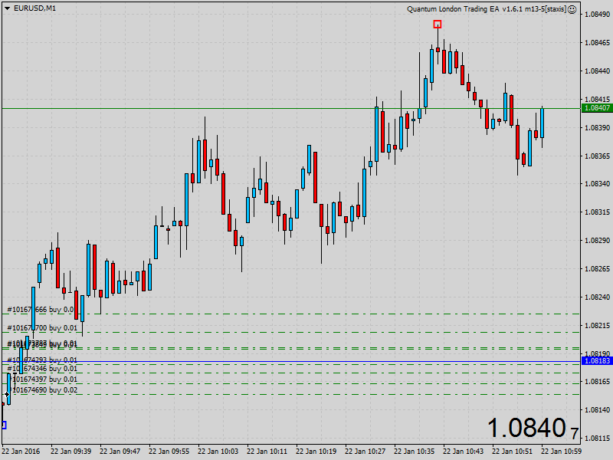
Task: Click the 22 Jan 10:51 time label
Action: pyautogui.click(x=513, y=452)
